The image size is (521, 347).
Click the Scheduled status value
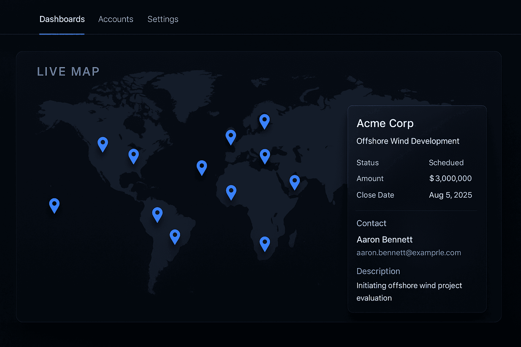446,163
